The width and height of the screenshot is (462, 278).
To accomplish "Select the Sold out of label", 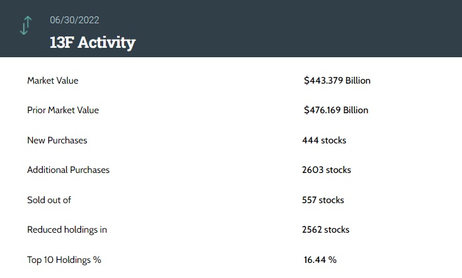I will pyautogui.click(x=49, y=200).
